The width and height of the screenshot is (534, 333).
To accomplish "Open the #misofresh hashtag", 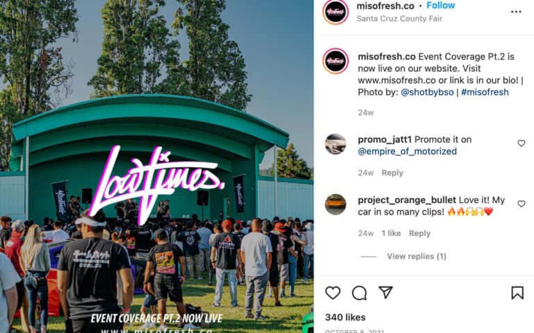I will click(x=485, y=92).
